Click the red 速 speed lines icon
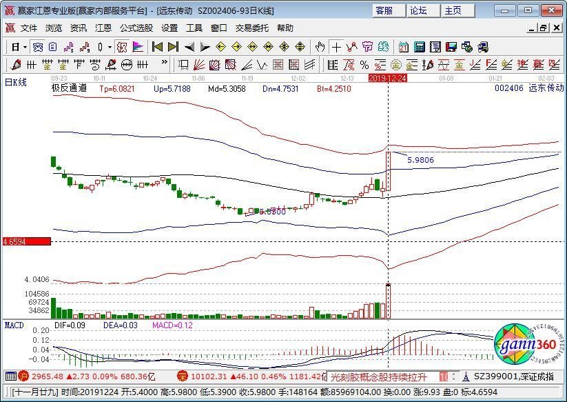The width and height of the screenshot is (567, 402). tap(522, 65)
